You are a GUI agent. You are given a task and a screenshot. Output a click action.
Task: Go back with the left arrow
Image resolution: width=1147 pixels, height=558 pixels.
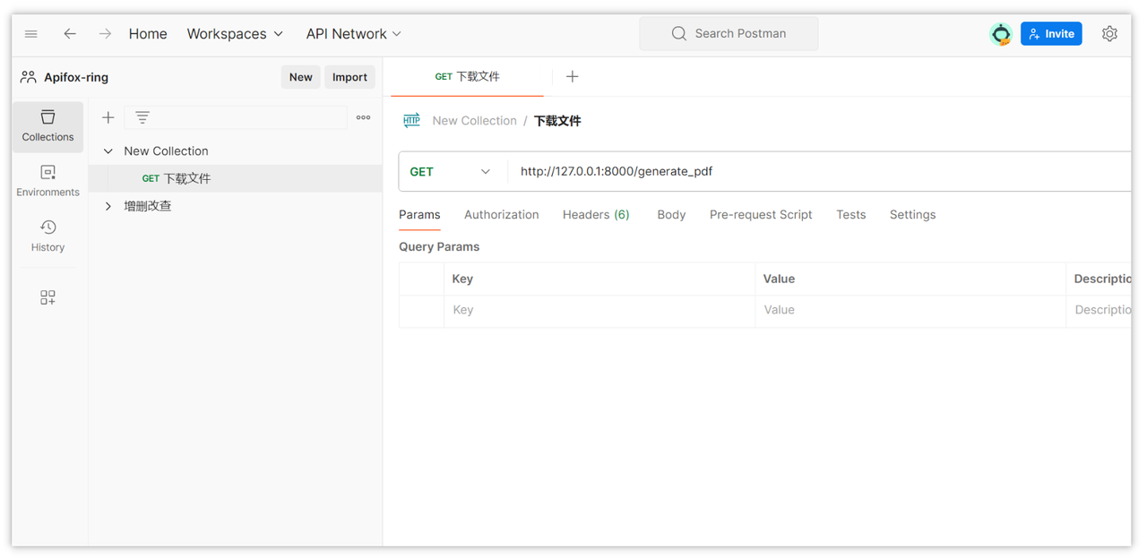tap(70, 34)
